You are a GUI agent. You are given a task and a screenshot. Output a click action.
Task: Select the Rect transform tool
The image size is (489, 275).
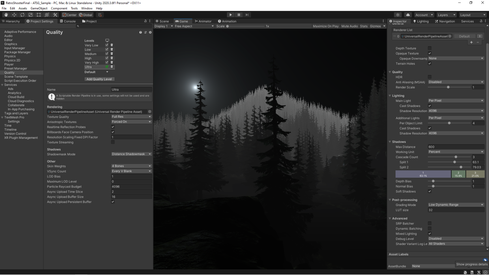(x=39, y=15)
